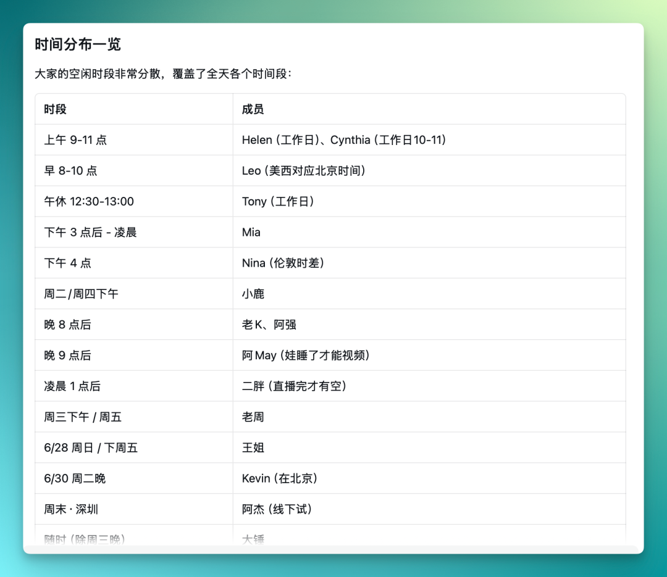
Task: Click the cell 晚 9 点后
Action: pos(134,355)
